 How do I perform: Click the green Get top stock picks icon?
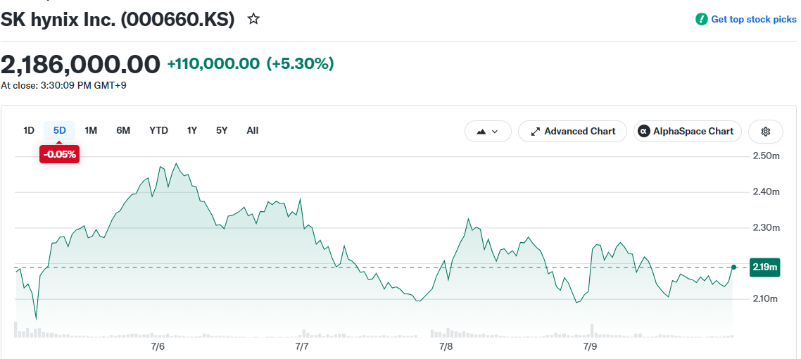[701, 20]
